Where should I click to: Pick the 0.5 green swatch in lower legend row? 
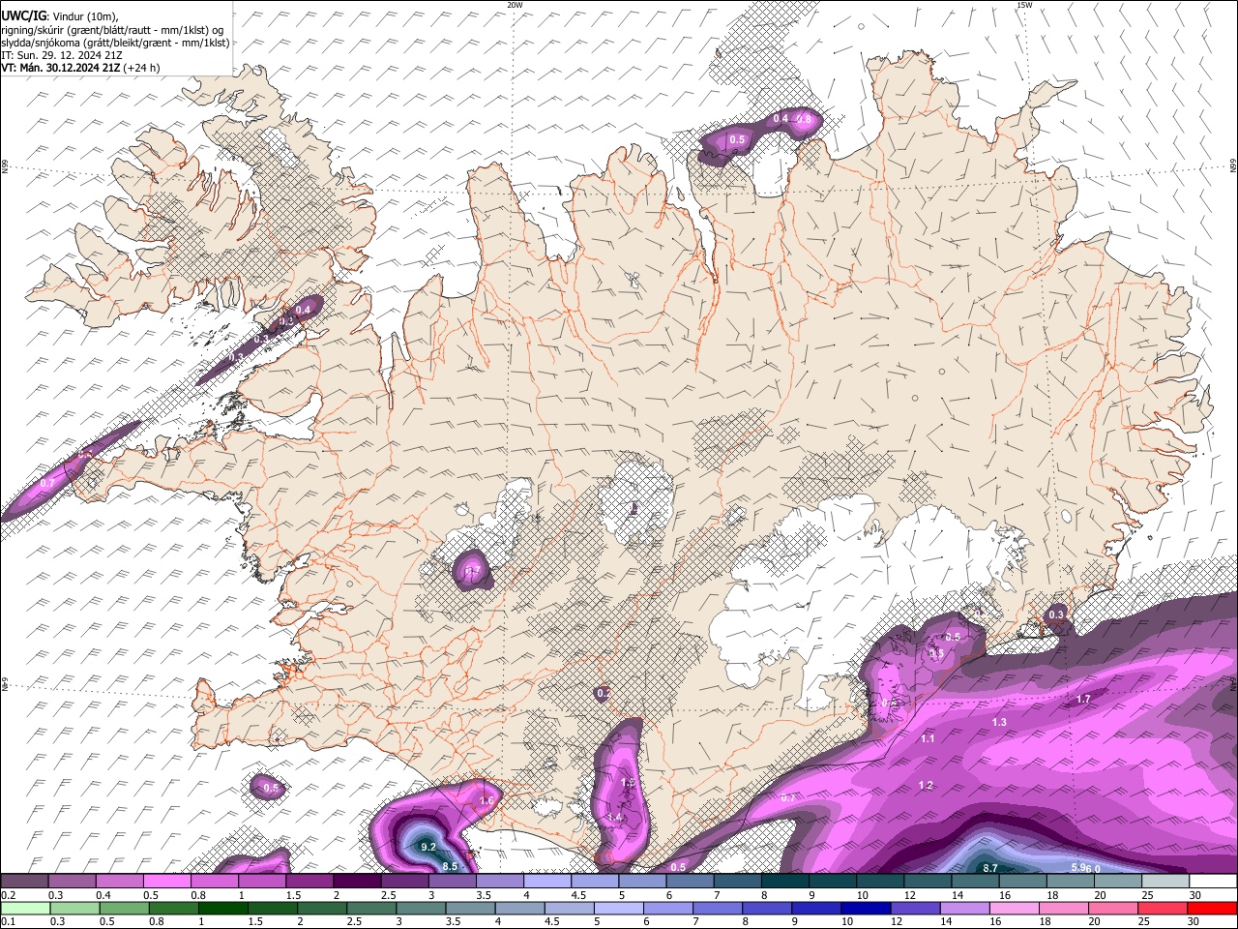[x=124, y=908]
